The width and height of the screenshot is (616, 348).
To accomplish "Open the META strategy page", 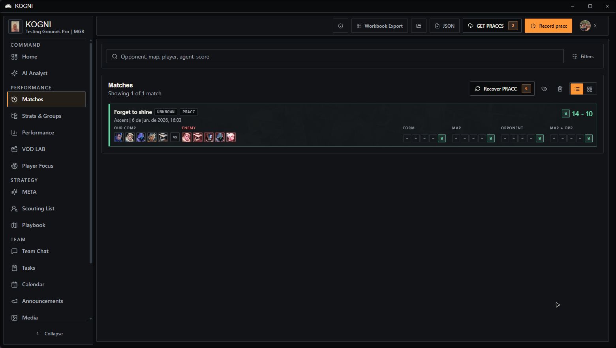I will coord(46,192).
